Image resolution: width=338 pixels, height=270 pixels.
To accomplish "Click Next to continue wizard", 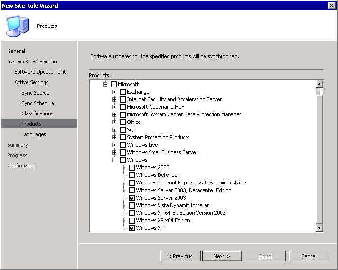I will (x=222, y=256).
